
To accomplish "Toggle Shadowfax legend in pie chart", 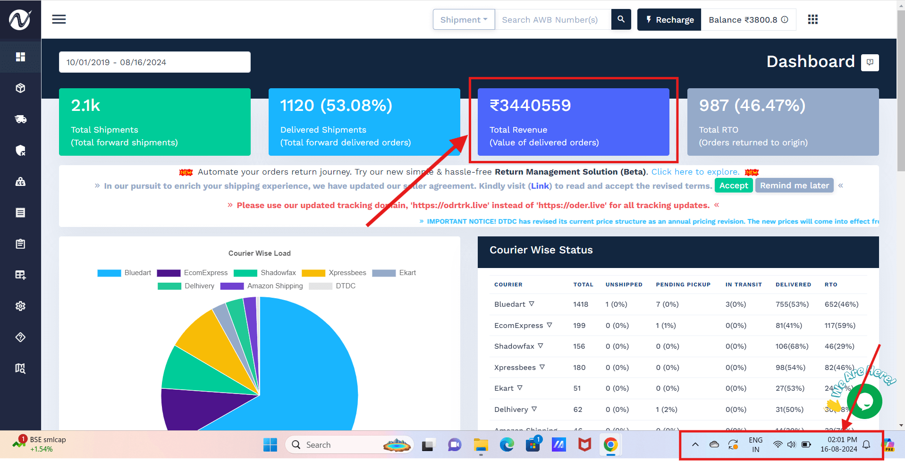I will click(x=265, y=273).
